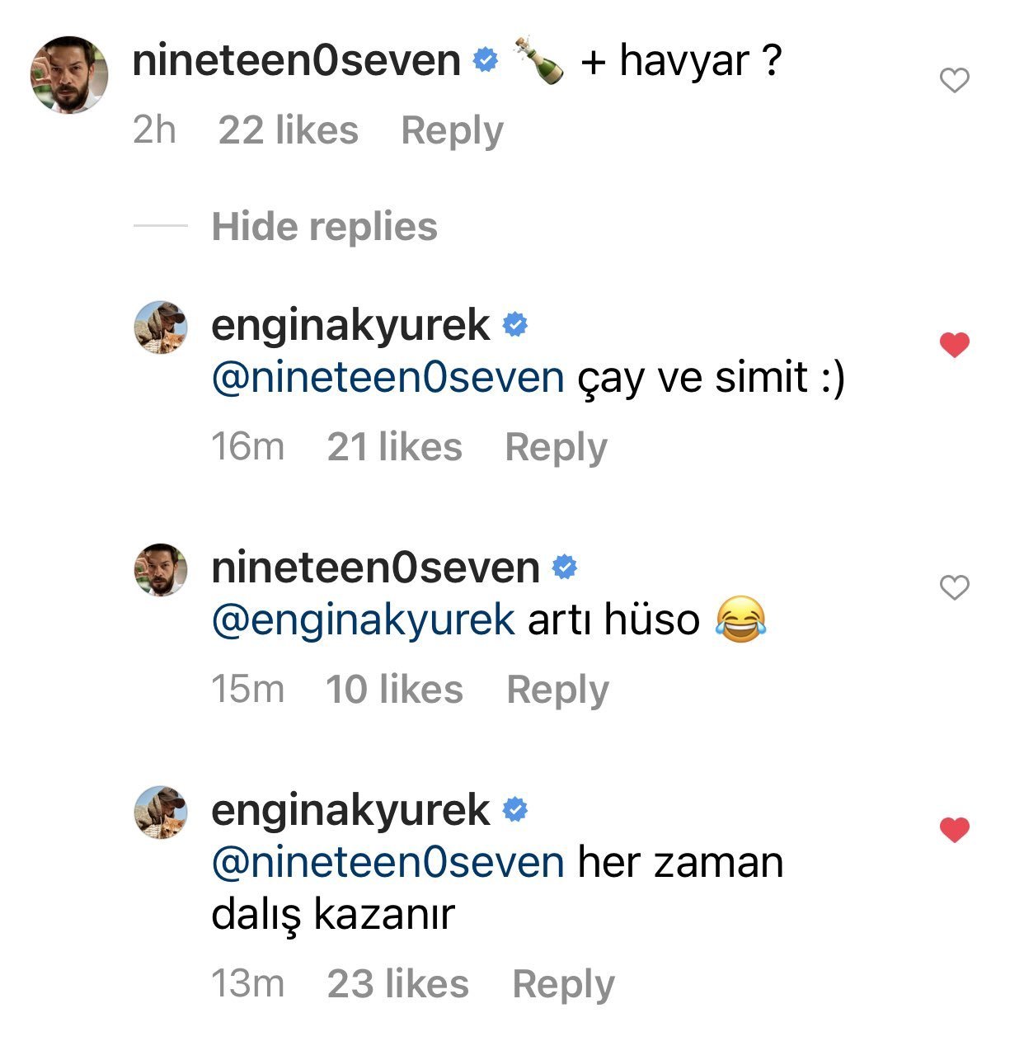Screen dimensions: 1024x1060
Task: View the 22 likes on top comment
Action: [x=289, y=131]
